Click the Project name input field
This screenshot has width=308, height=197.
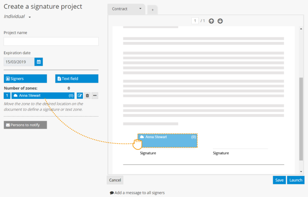click(x=51, y=42)
